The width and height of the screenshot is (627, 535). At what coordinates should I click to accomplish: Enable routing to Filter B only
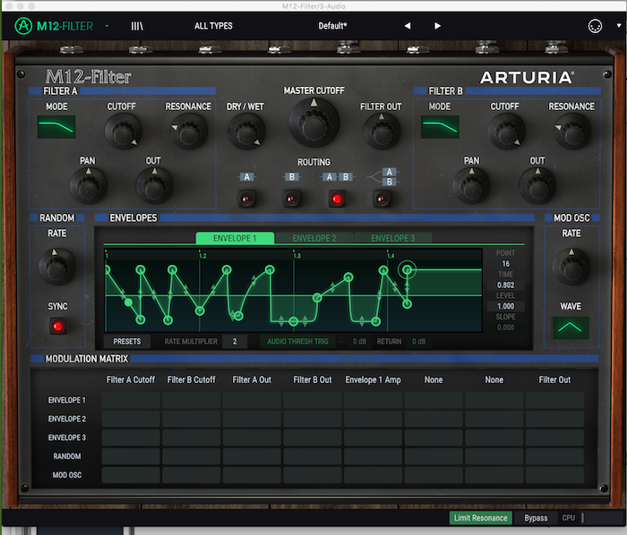tap(292, 199)
